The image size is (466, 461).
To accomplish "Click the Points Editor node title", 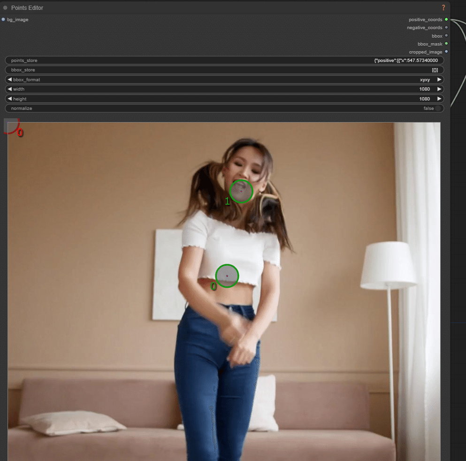I will [x=27, y=8].
